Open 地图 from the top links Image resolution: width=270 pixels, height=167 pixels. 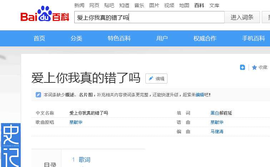[184, 5]
